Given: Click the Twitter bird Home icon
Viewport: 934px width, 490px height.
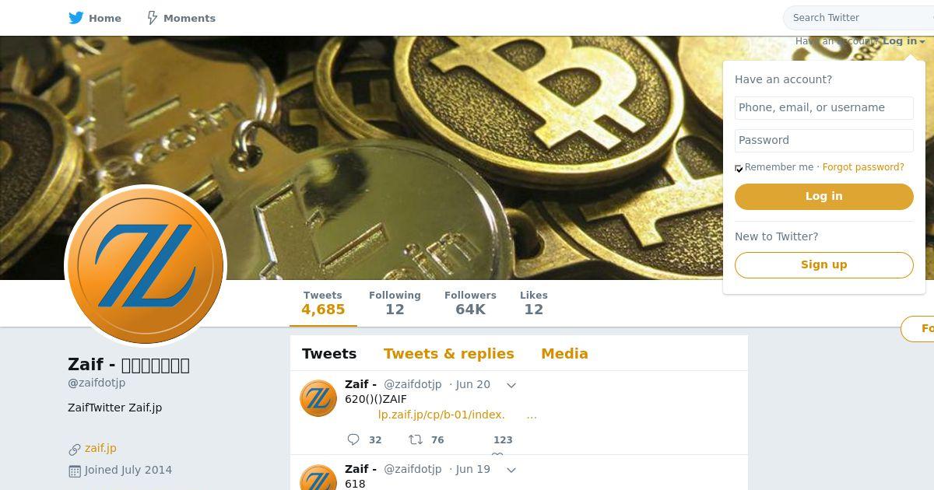Looking at the screenshot, I should point(76,18).
